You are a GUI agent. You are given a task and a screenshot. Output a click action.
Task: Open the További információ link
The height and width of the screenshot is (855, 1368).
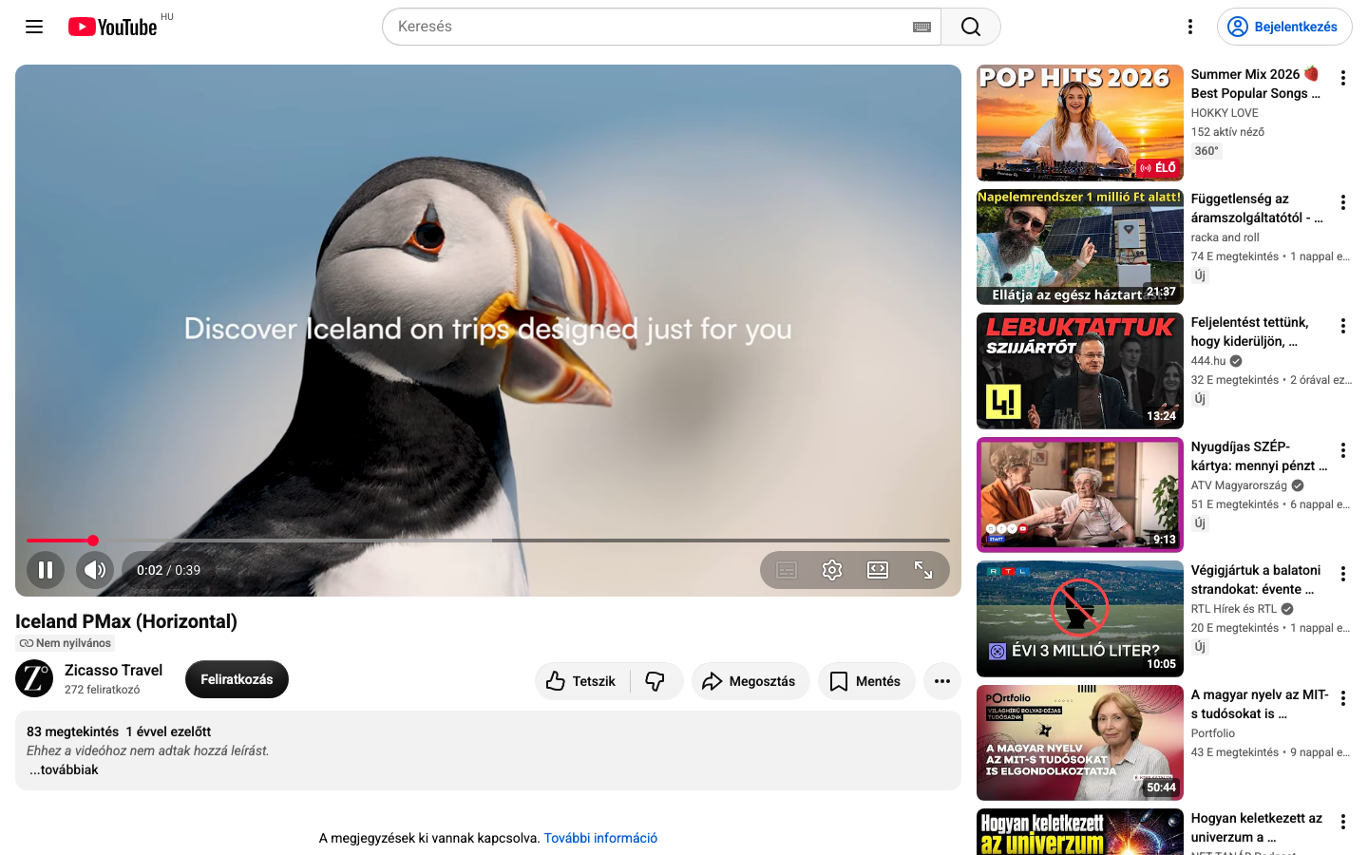(x=600, y=838)
